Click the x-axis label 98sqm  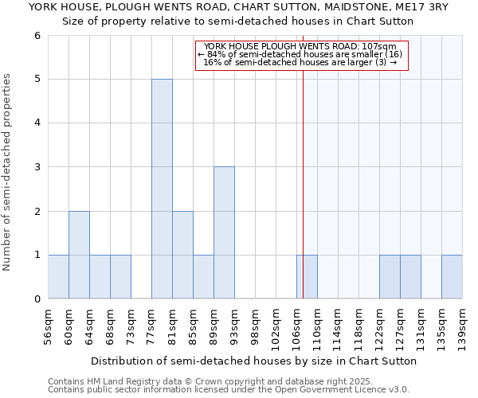255,327
